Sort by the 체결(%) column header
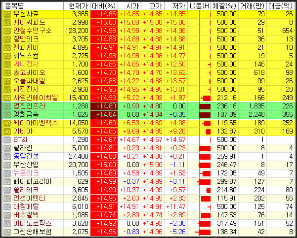This screenshot has height=238, width=297. 225,6
